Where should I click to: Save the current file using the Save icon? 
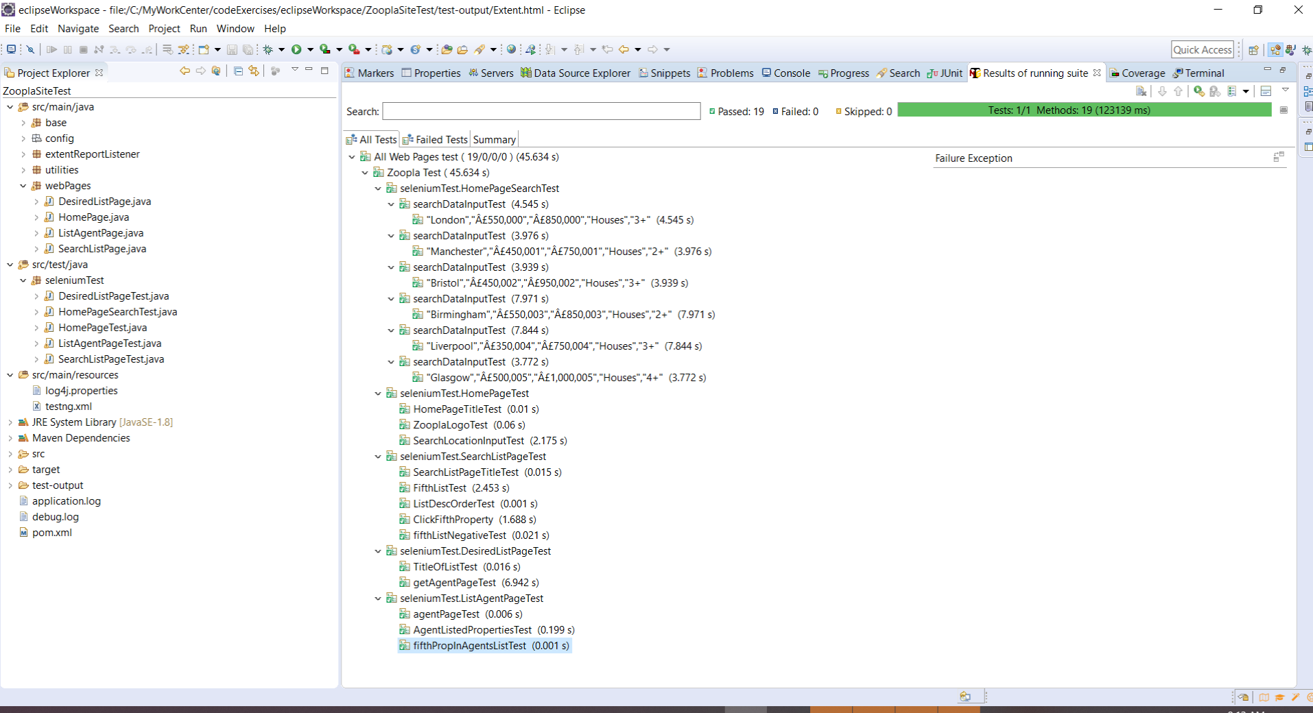click(x=233, y=49)
